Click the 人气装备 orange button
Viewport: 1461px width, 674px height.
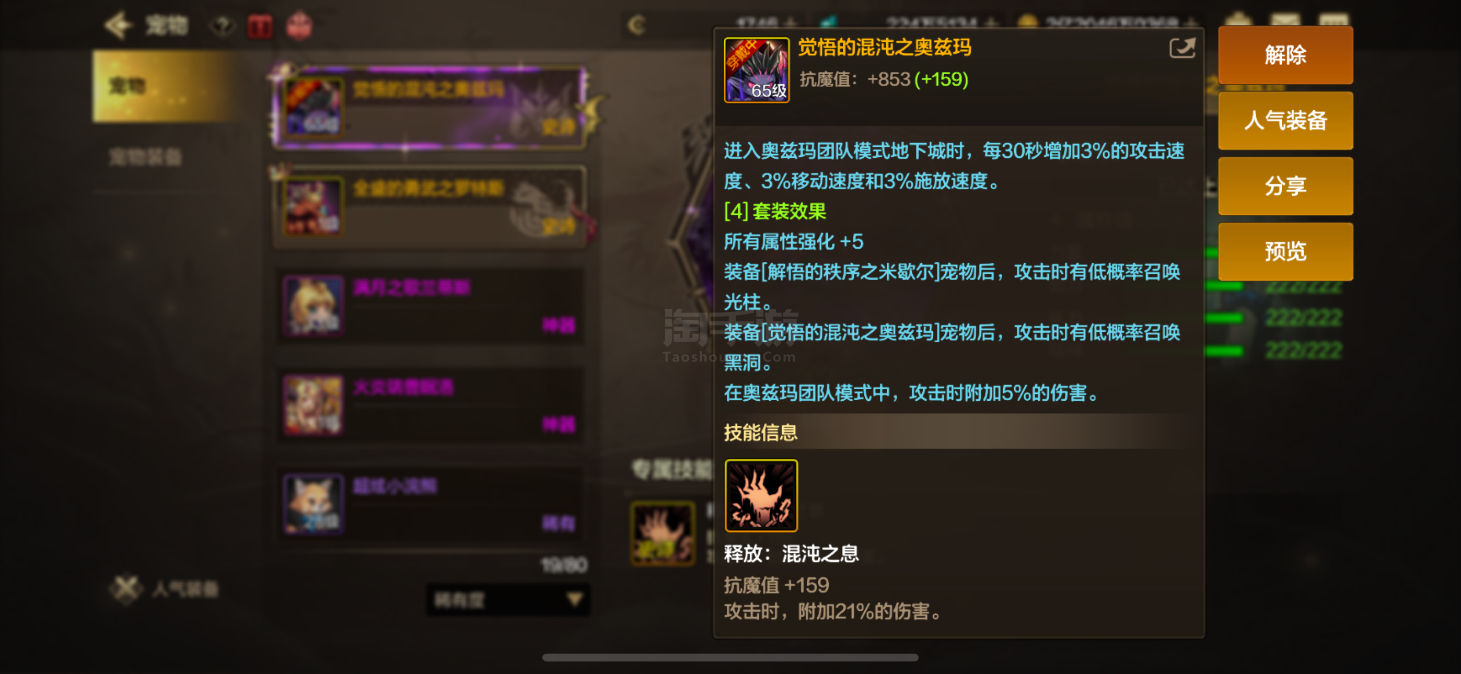[1285, 120]
